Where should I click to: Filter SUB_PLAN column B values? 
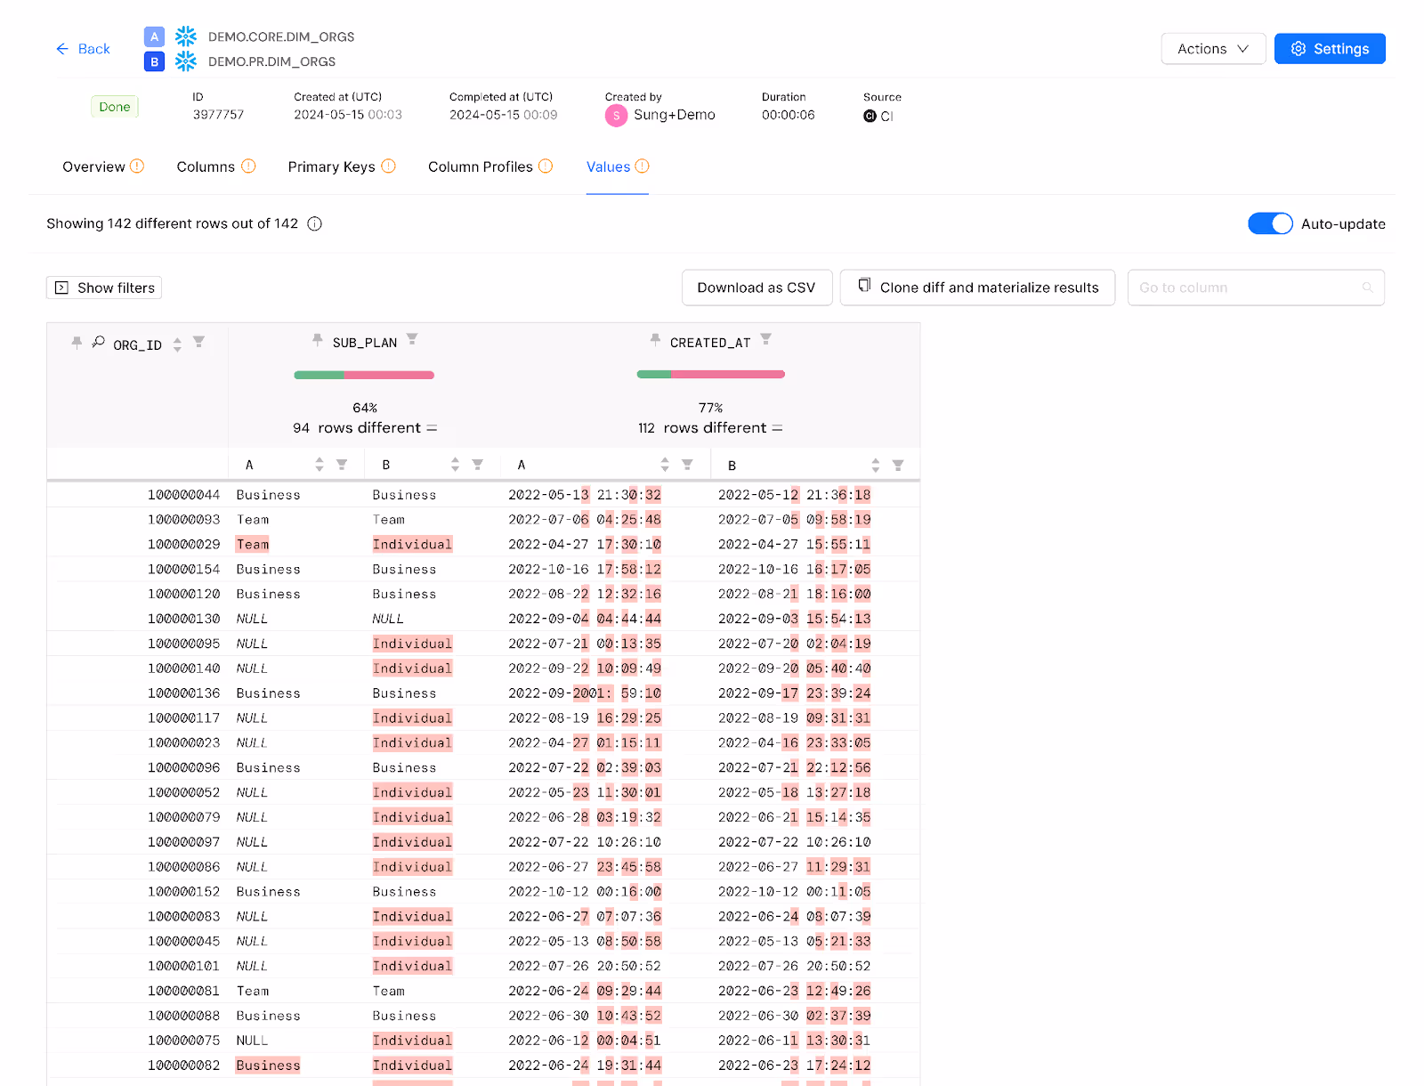pos(477,465)
